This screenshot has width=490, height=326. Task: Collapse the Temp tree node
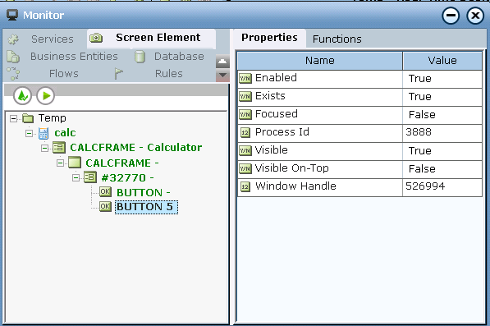click(x=13, y=118)
